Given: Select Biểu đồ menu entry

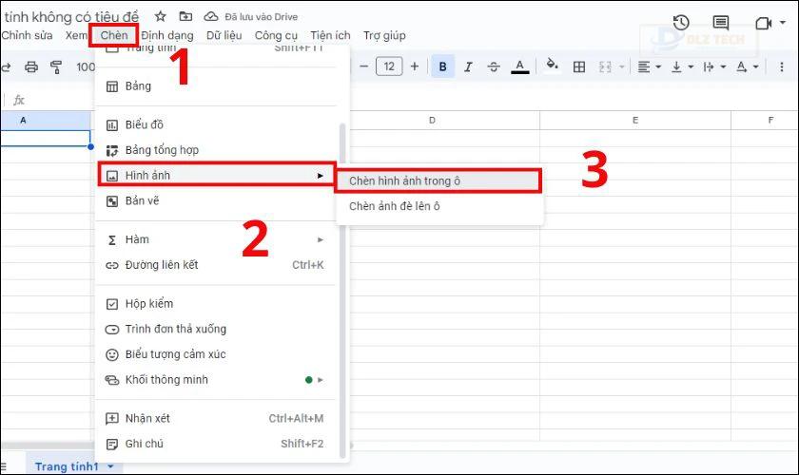Looking at the screenshot, I should click(x=216, y=124).
